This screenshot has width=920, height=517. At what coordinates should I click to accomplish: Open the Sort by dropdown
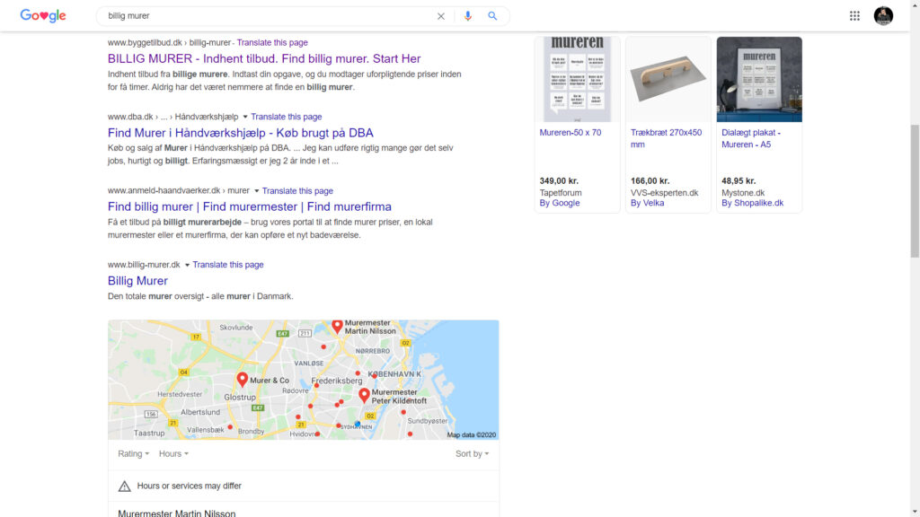pos(472,453)
